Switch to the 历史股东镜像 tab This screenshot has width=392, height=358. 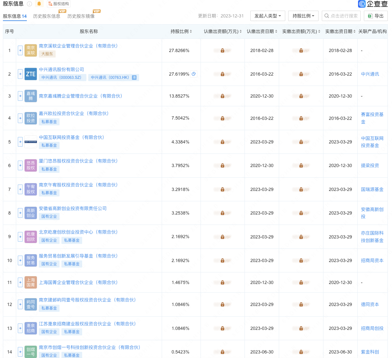pyautogui.click(x=80, y=16)
